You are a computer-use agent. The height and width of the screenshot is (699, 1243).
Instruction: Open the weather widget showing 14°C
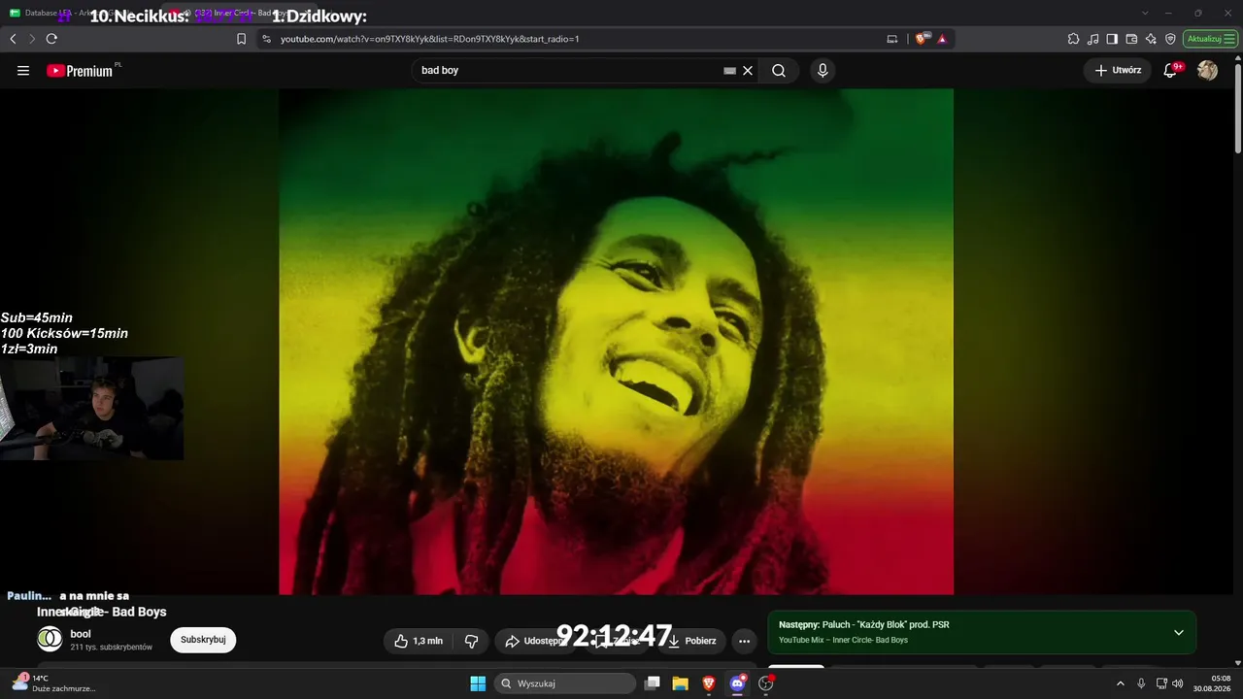(x=53, y=683)
